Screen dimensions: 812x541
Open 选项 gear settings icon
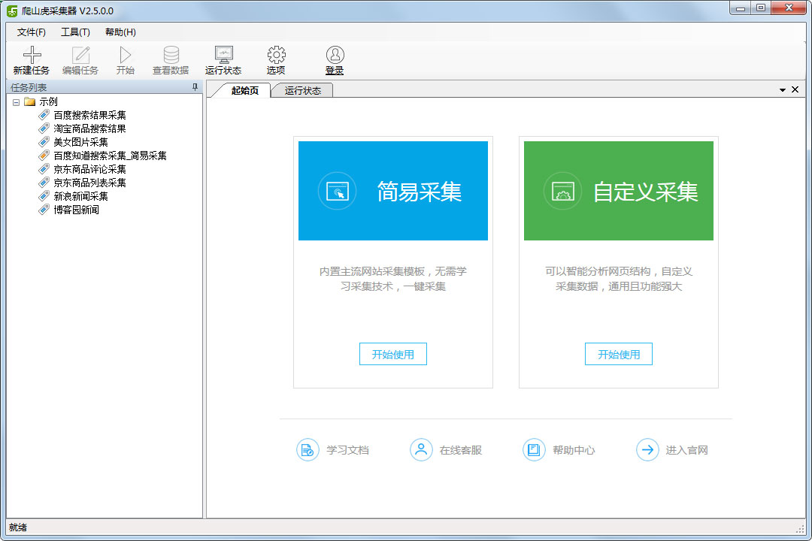276,55
